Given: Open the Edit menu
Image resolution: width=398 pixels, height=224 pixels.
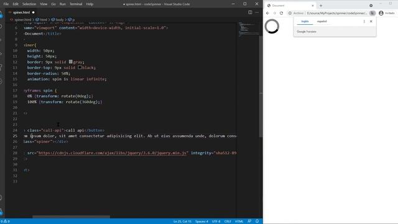Looking at the screenshot, I should pyautogui.click(x=16, y=4).
